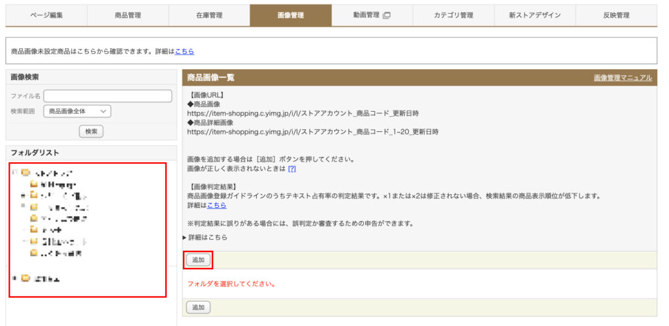Click the 商品画像一覧 panel heading

tap(211, 78)
